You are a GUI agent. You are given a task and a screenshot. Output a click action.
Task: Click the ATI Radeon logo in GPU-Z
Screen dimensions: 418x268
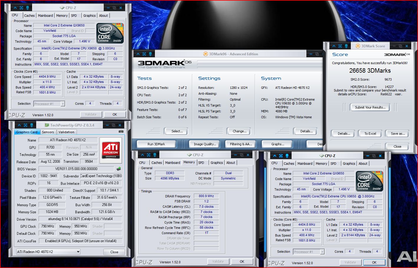coord(111,150)
